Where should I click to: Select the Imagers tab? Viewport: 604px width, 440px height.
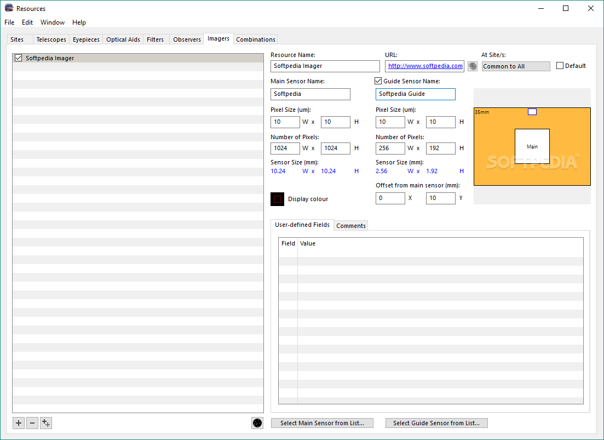click(218, 38)
